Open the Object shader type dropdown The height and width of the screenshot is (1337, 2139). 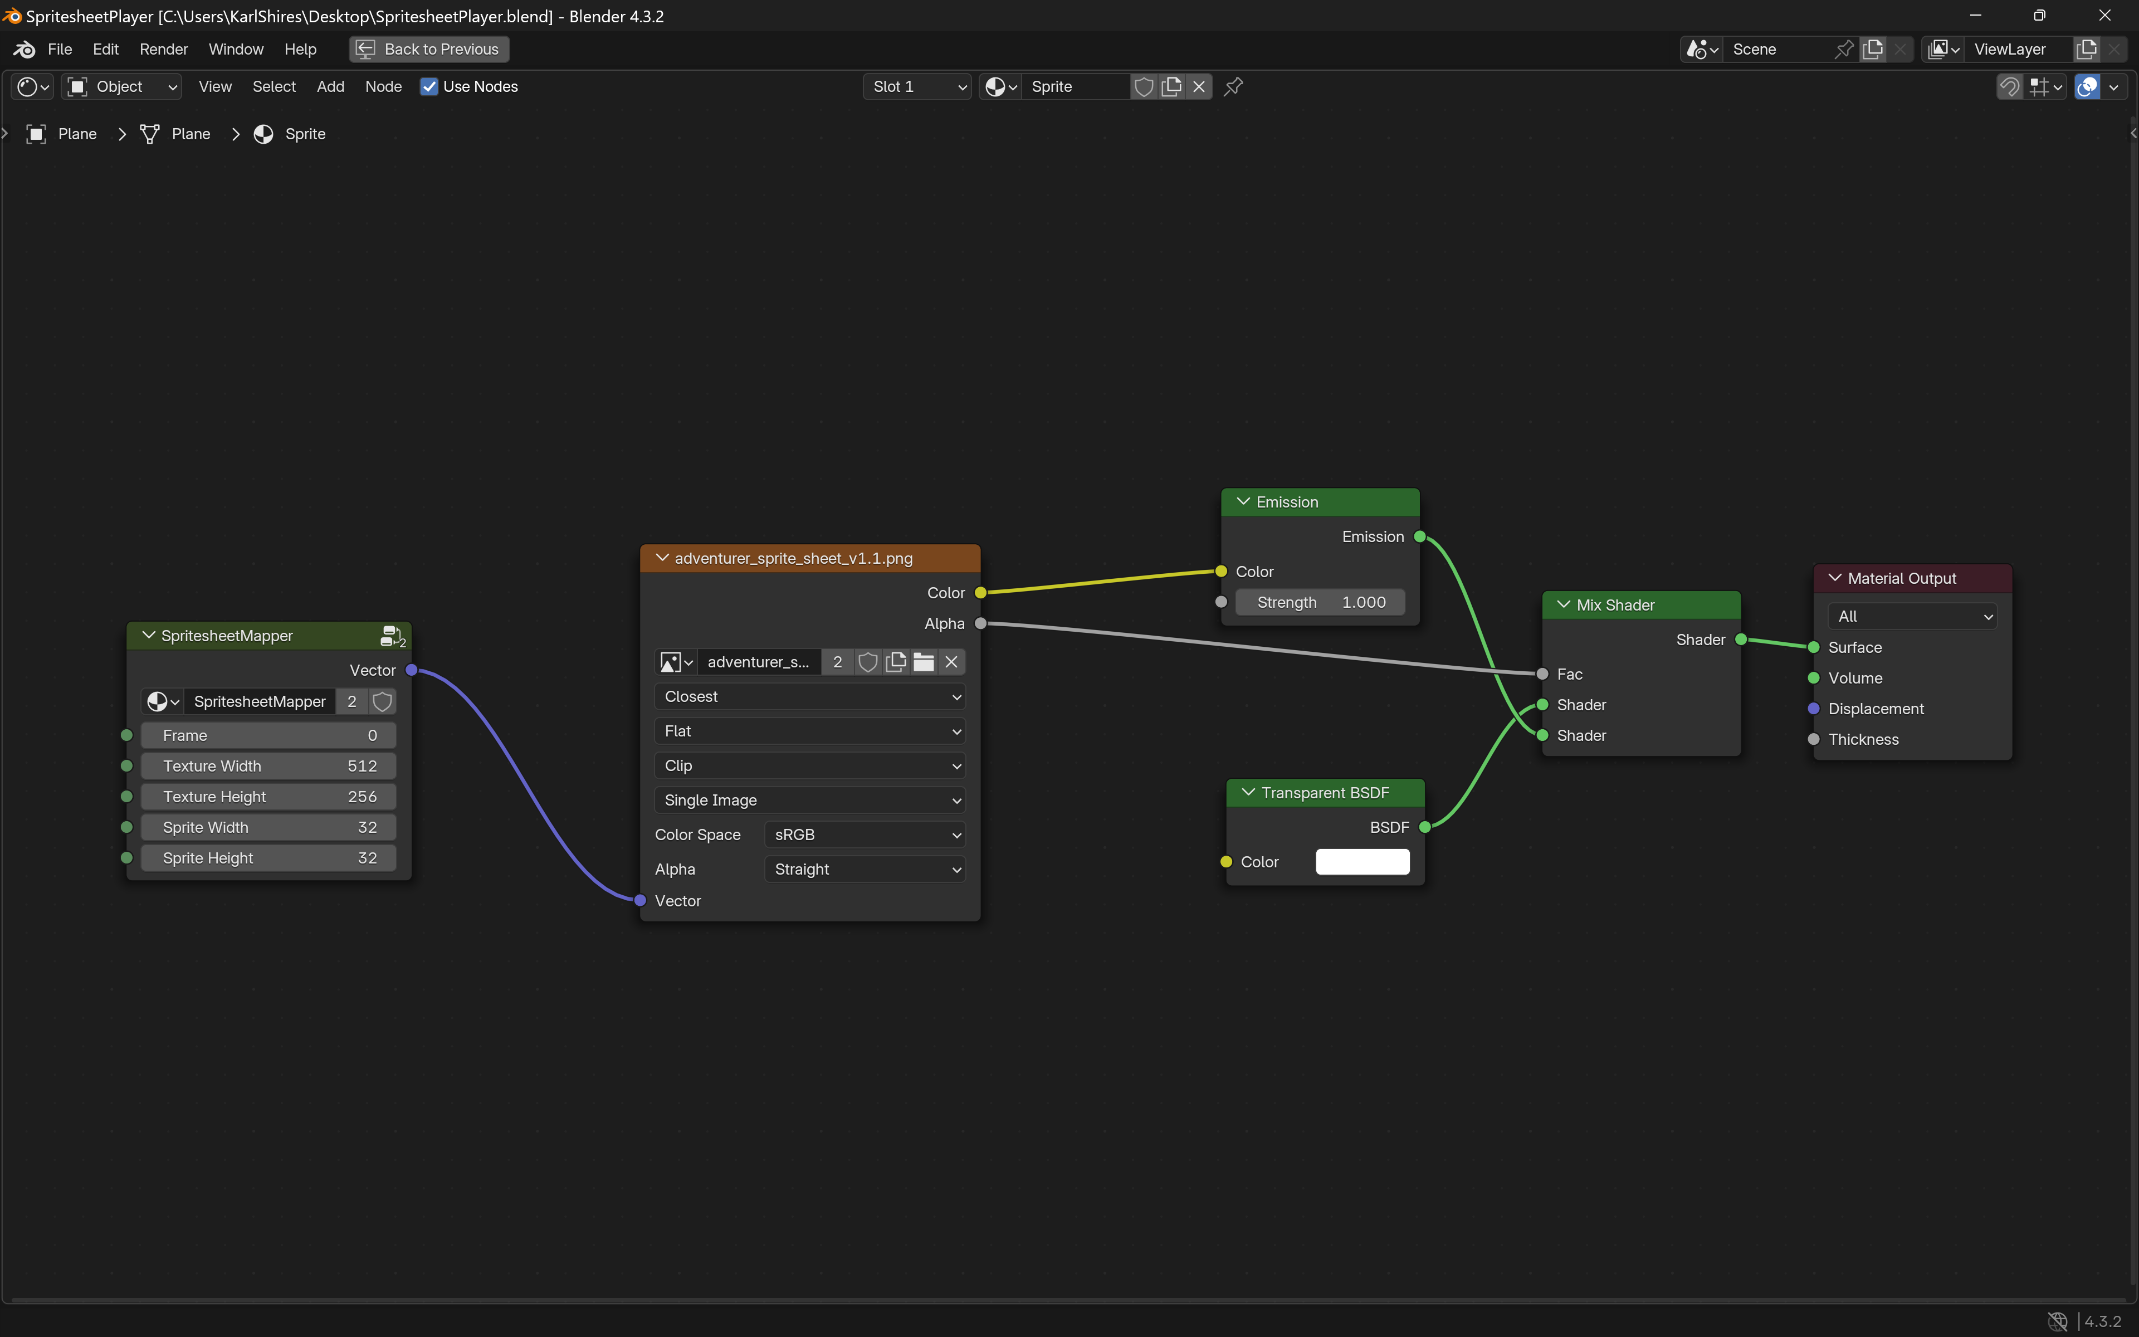click(x=122, y=87)
